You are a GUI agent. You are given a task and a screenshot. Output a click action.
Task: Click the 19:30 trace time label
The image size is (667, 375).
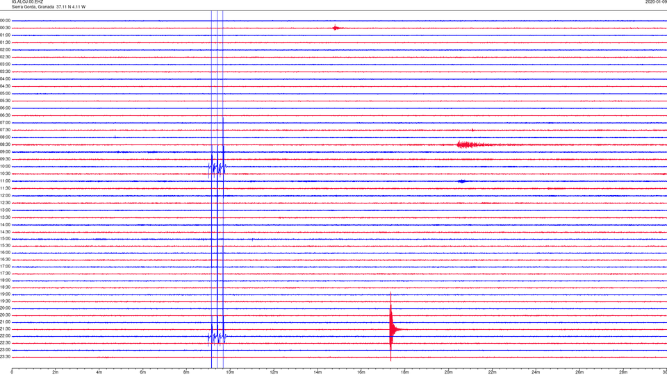(x=5, y=301)
